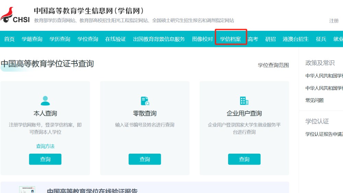Click the 查询 button under 本人查询
343x193 pixels.
click(45, 159)
